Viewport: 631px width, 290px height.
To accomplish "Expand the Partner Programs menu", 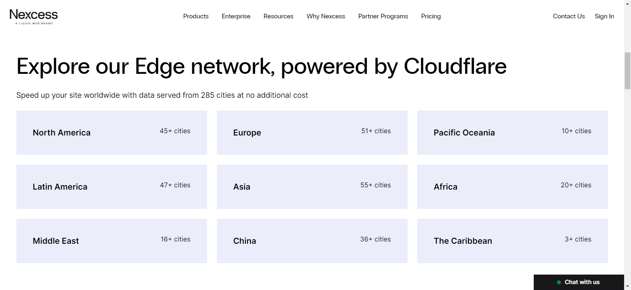I will tap(383, 16).
